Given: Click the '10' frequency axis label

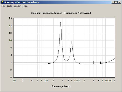Looking at the screenshot, I should point(14,80).
